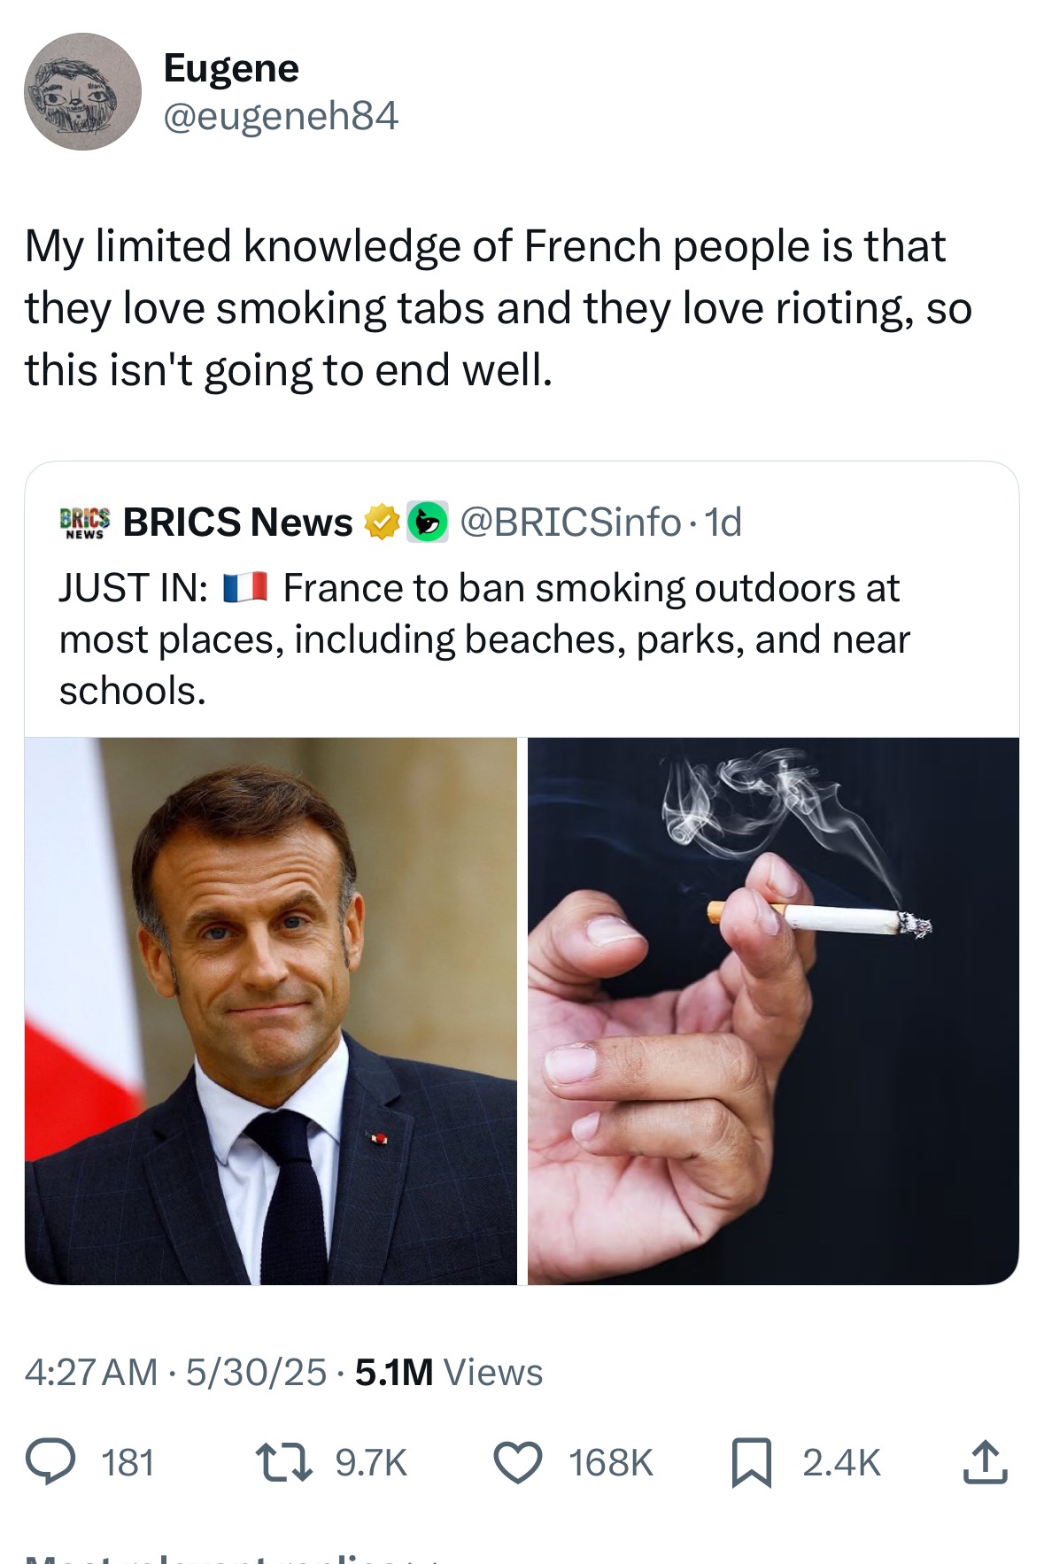
Task: Tap the BRICS News logo avatar
Action: click(85, 522)
